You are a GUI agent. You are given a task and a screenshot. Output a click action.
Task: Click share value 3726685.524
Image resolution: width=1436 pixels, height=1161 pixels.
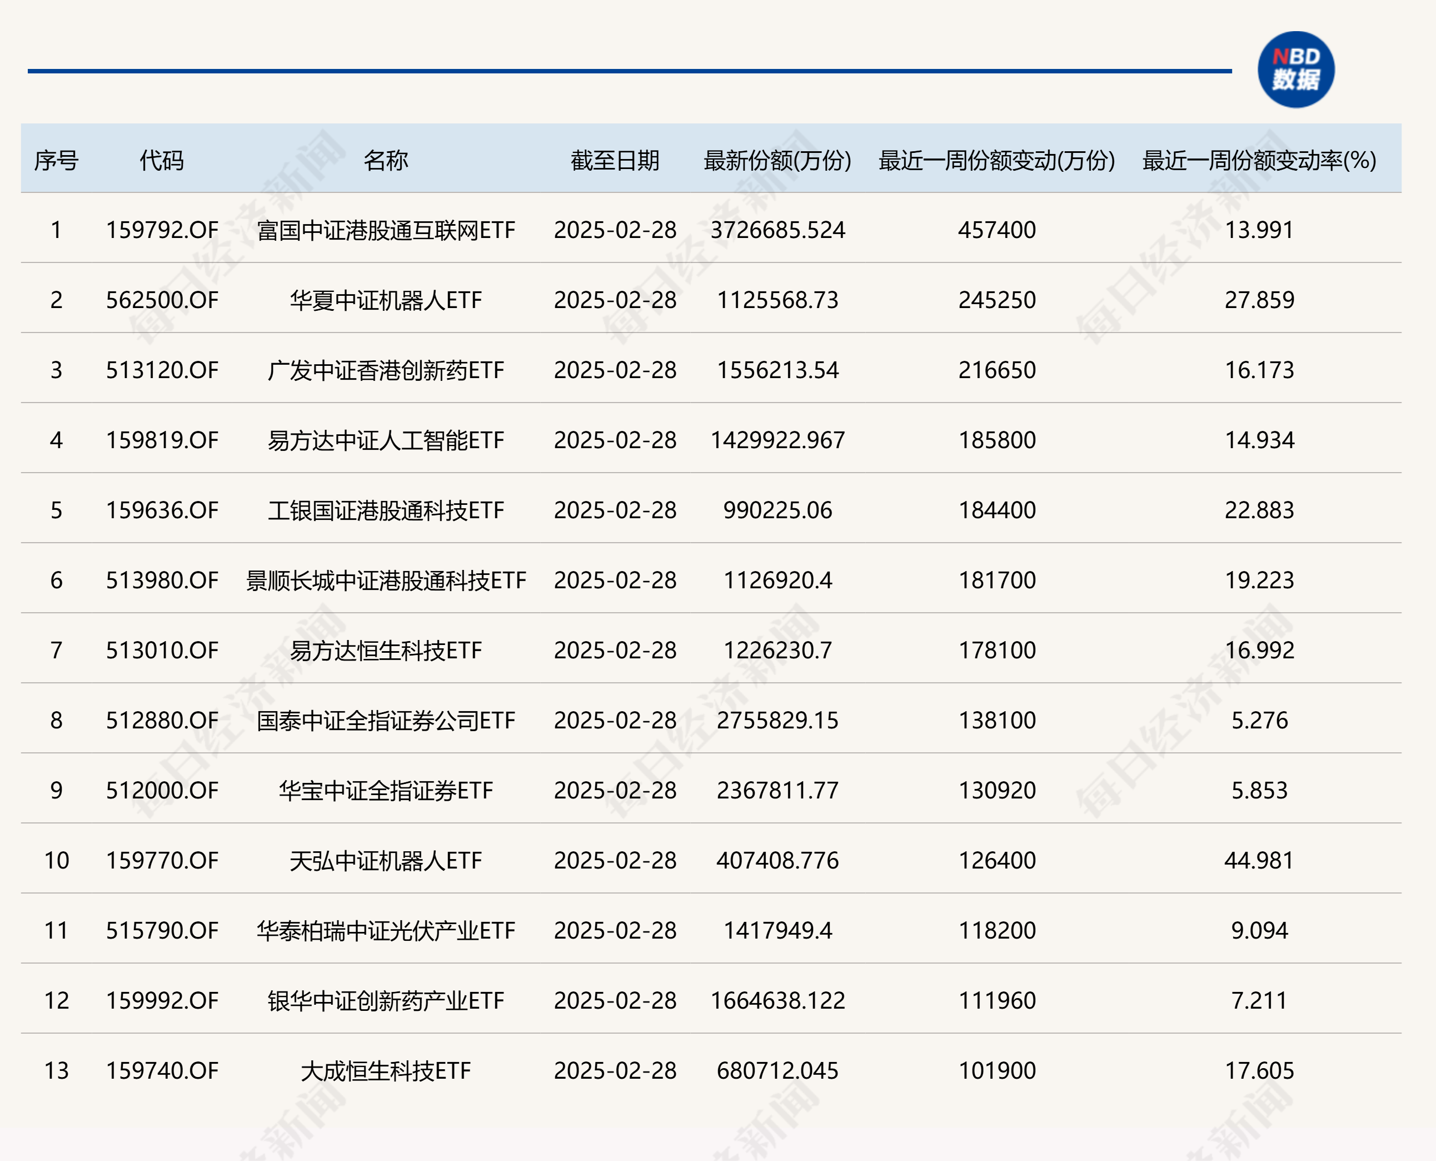click(x=777, y=230)
